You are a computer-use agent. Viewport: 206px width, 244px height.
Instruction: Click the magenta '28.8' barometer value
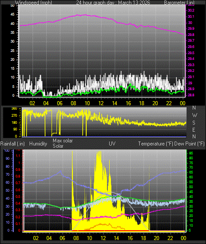pos(191,95)
